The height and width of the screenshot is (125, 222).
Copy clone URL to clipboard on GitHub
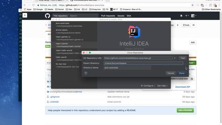192,79
